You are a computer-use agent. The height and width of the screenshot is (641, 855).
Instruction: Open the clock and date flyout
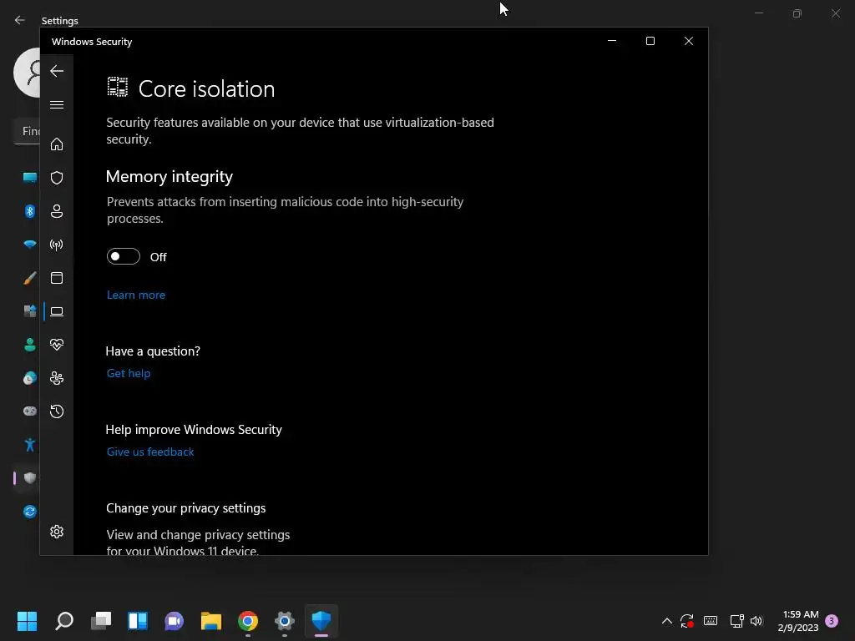(x=798, y=621)
